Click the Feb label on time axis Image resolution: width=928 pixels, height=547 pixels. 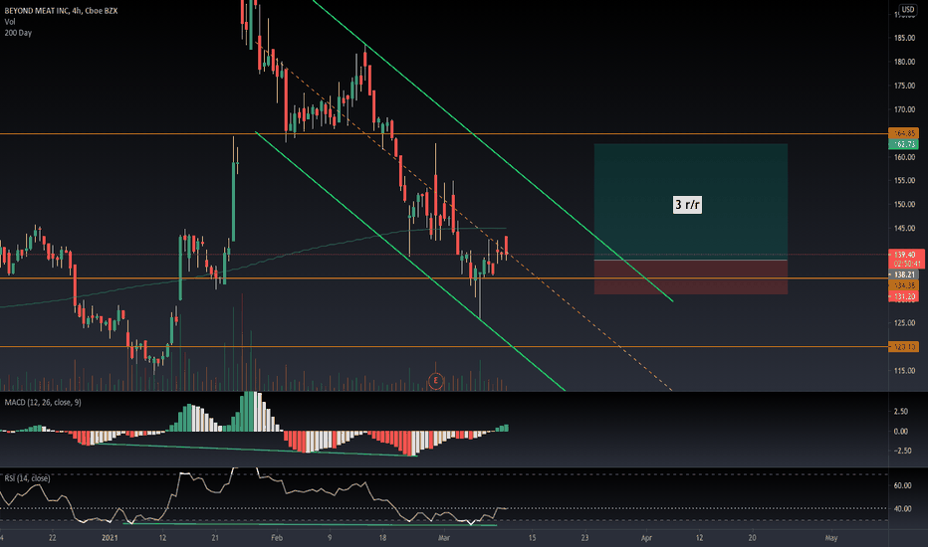(277, 538)
